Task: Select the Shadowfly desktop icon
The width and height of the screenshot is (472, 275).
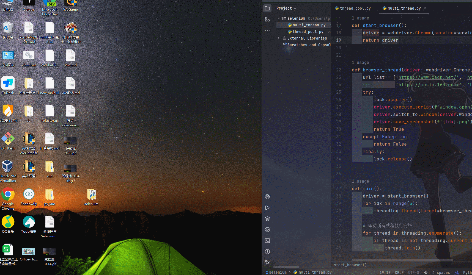Action: click(x=29, y=197)
